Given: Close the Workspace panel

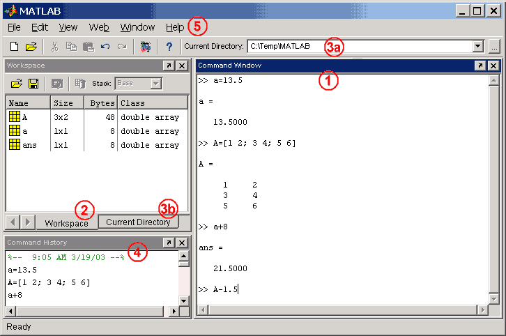Looking at the screenshot, I should pyautogui.click(x=182, y=66).
